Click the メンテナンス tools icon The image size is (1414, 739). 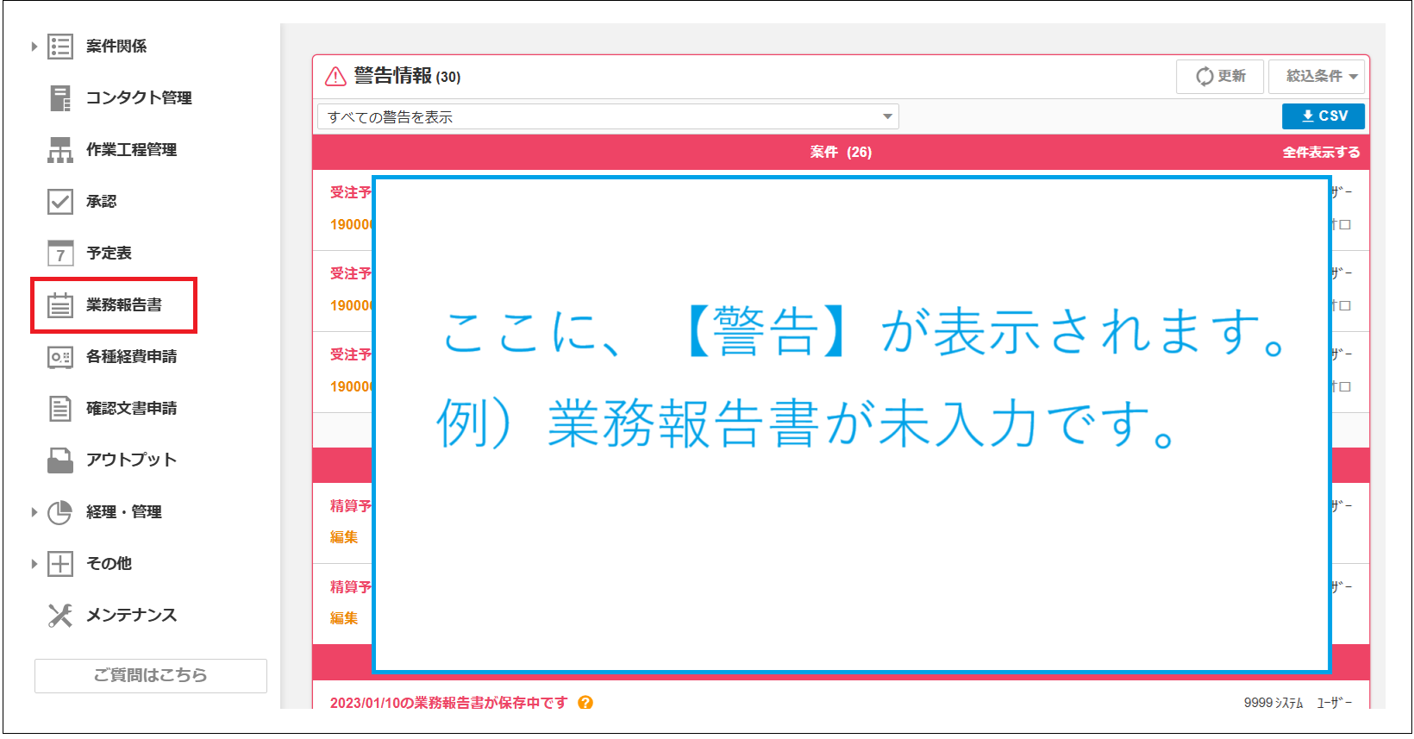(x=60, y=616)
